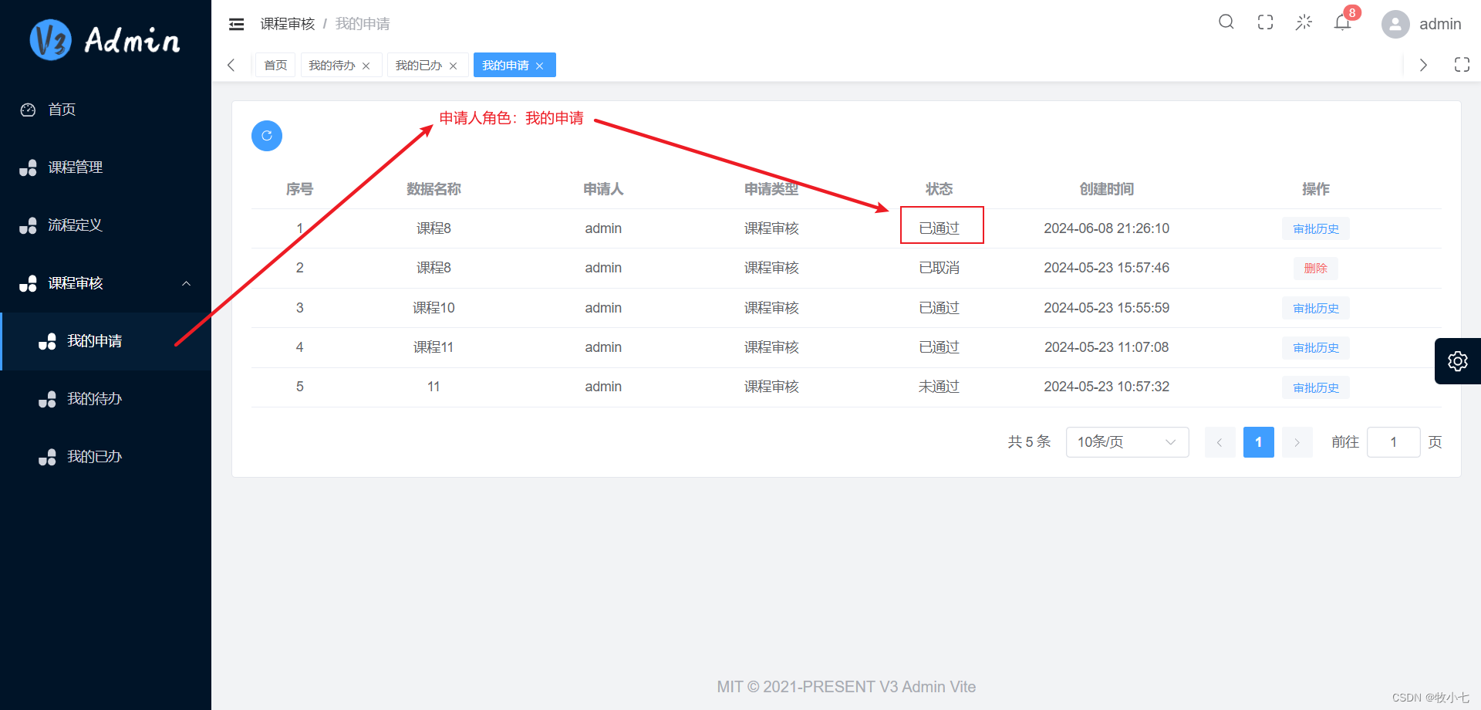
Task: Select 我的申请 in the sidebar submenu
Action: tap(106, 341)
